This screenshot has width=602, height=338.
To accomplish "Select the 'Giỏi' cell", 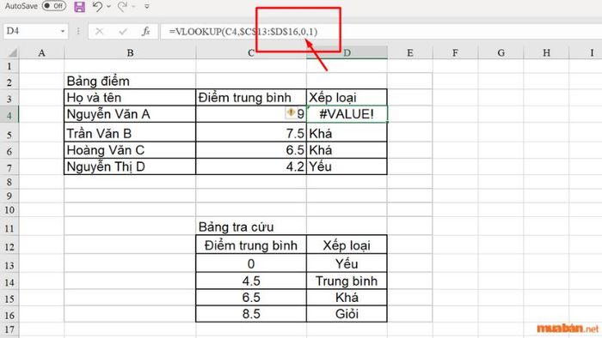I will point(347,314).
